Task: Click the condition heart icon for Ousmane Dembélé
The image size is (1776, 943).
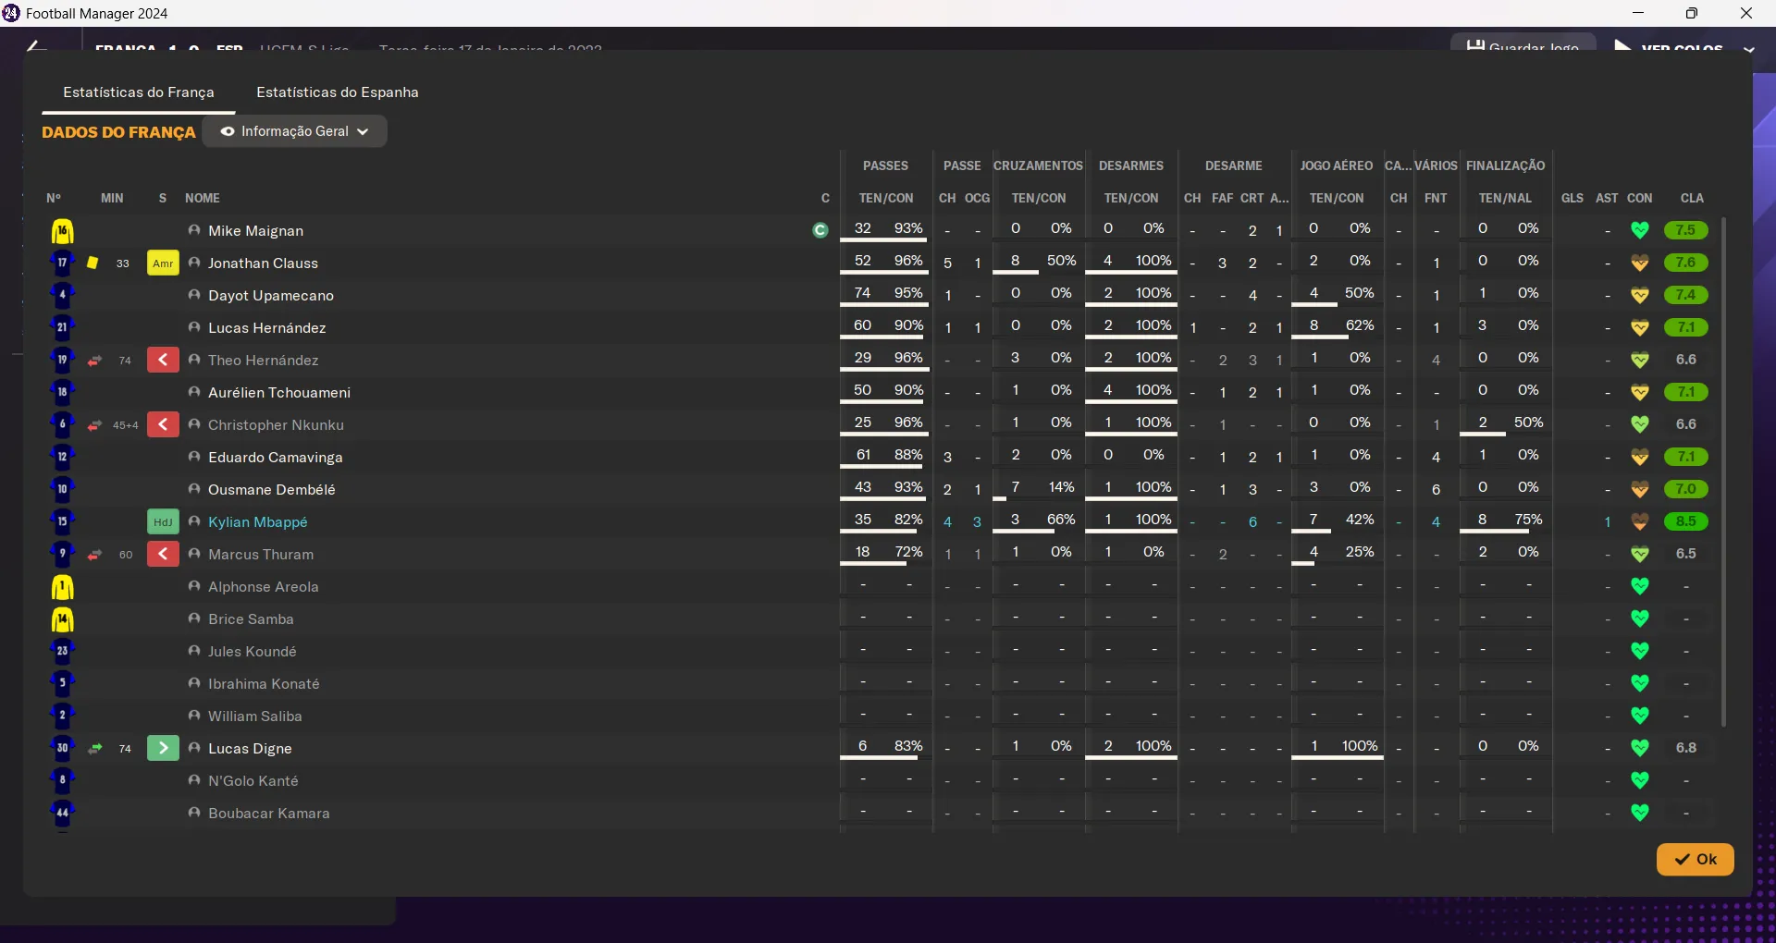Action: 1640,489
